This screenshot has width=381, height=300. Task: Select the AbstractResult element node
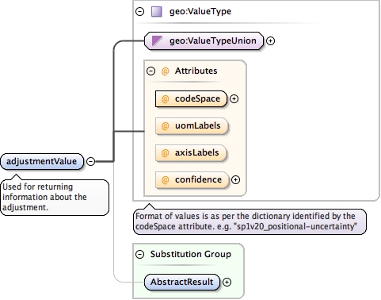182,283
